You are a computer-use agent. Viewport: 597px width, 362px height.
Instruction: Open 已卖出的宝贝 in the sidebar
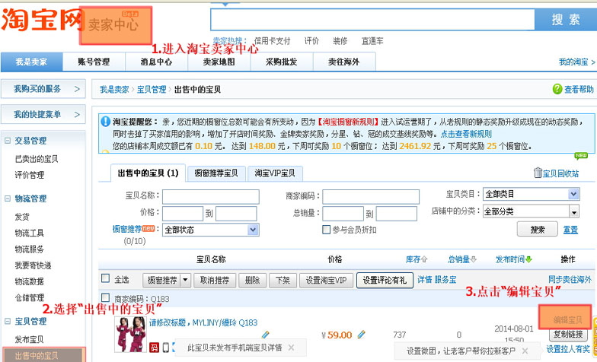[37, 159]
